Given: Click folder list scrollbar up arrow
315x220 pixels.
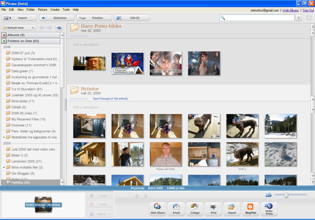Looking at the screenshot, I should [62, 35].
